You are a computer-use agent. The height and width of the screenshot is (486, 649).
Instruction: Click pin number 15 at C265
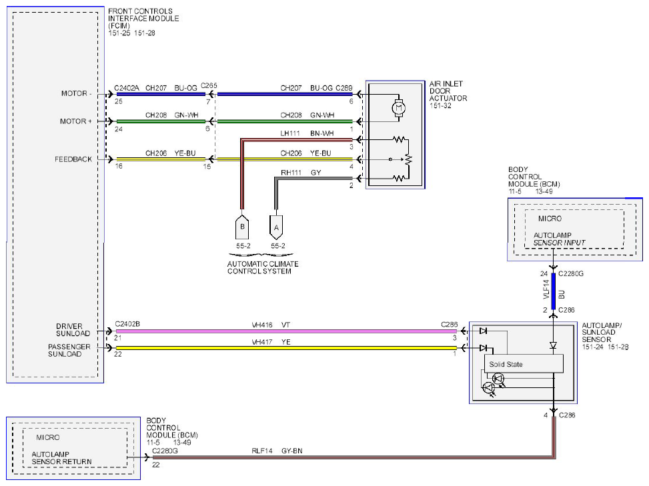pyautogui.click(x=207, y=167)
